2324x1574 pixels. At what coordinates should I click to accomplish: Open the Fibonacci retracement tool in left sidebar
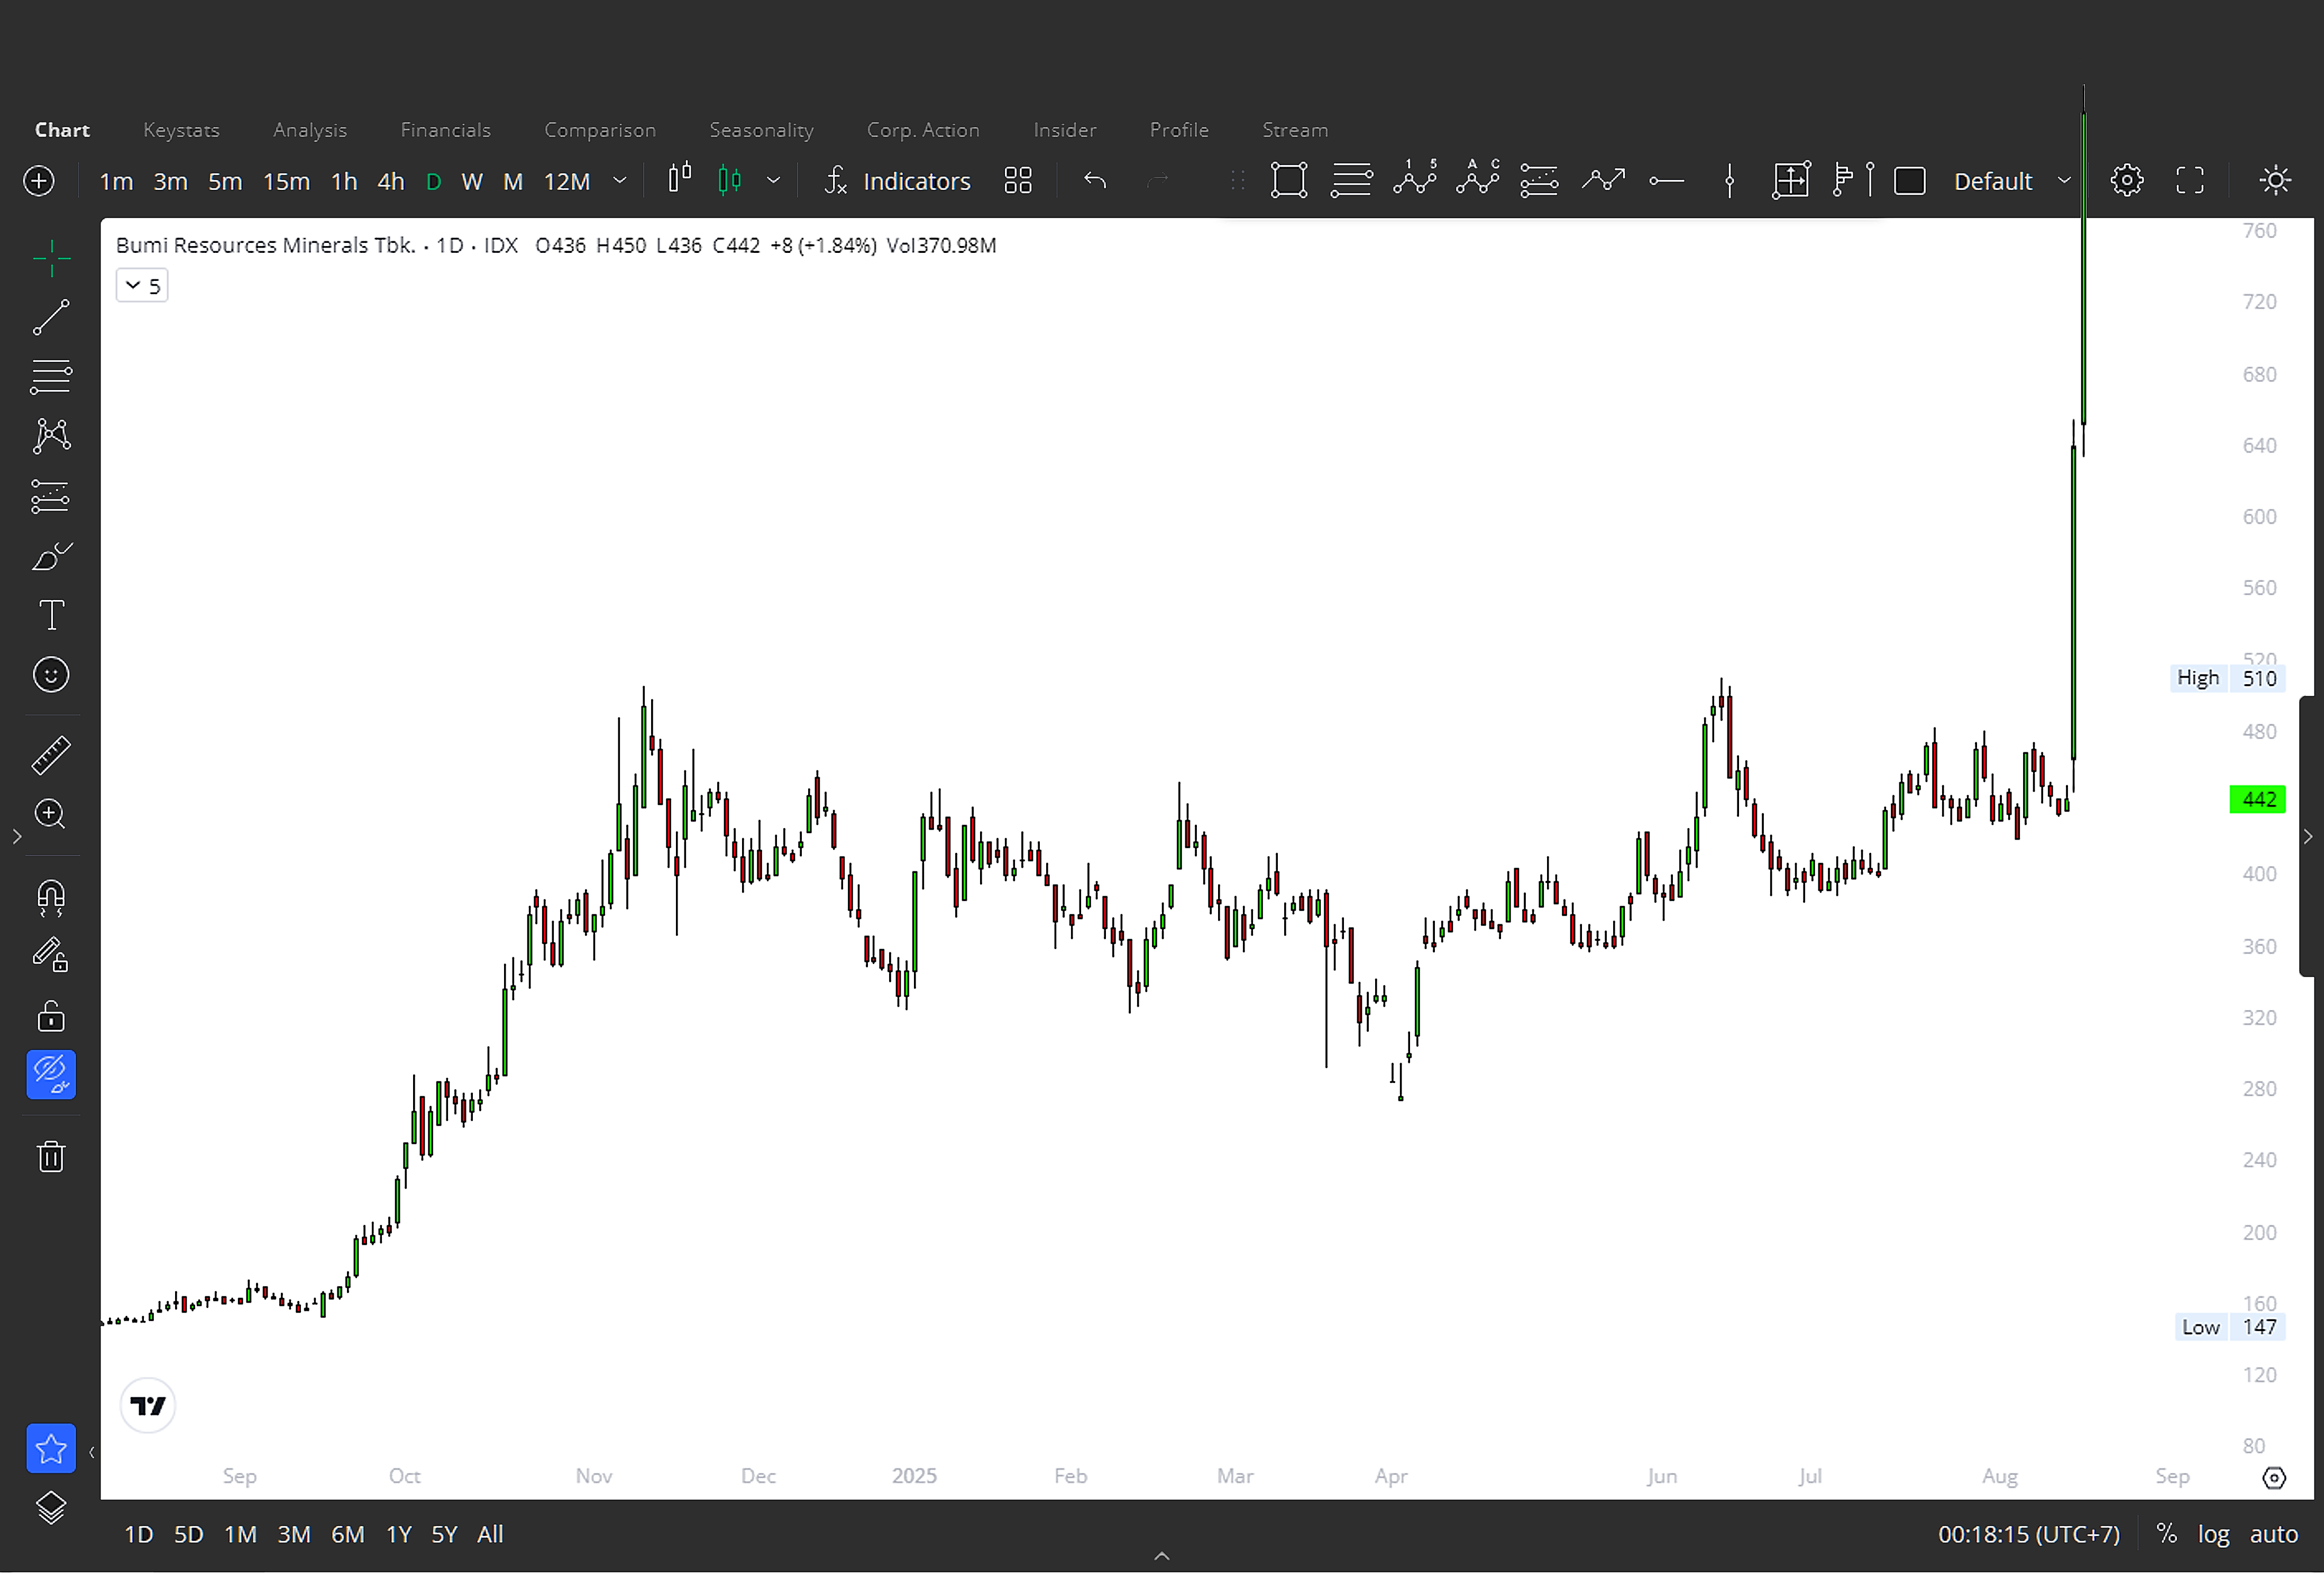(x=51, y=377)
